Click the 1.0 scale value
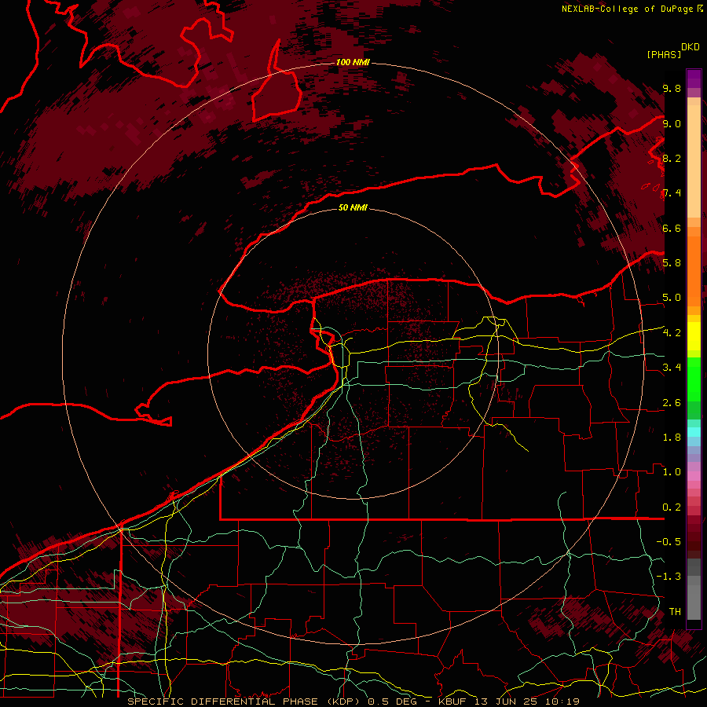The image size is (707, 707). [x=672, y=471]
